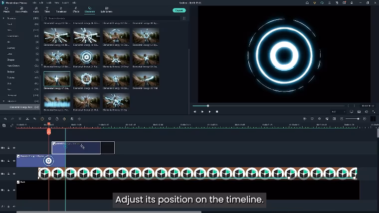Select the Badges category

pyautogui.click(x=11, y=72)
